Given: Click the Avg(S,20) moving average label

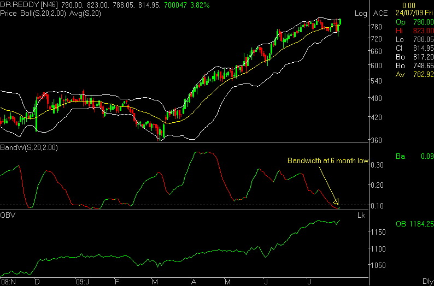Looking at the screenshot, I should click(x=84, y=14).
